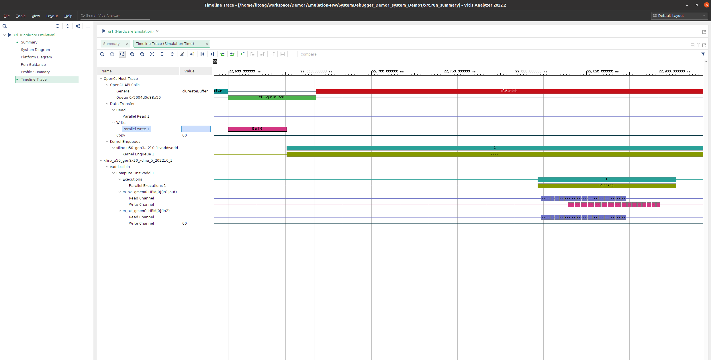This screenshot has width=711, height=360.
Task: Click the add marker icon
Action: point(242,54)
